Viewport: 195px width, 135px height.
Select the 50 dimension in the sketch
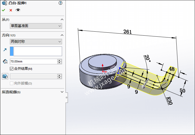(182, 91)
